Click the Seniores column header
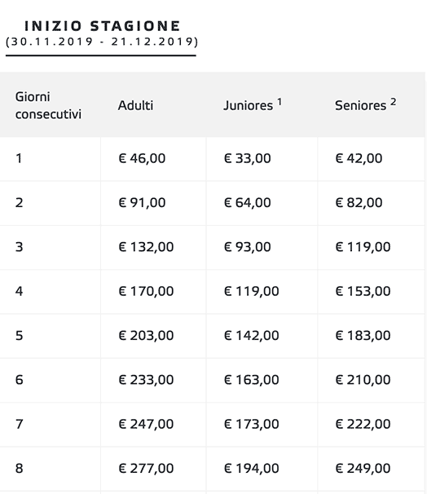The image size is (427, 494). coord(360,105)
